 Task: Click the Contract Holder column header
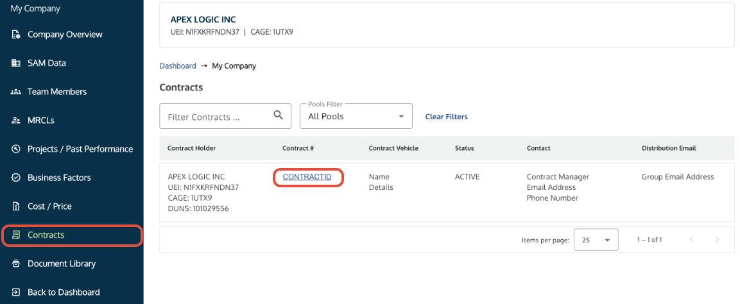click(192, 148)
